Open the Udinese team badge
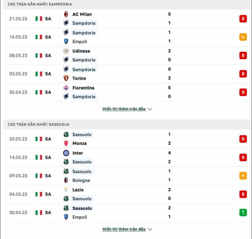Screen dimensions: 252x239 (66, 51)
